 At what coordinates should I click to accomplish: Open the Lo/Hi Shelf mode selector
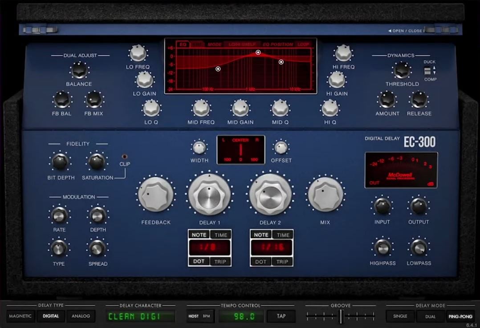click(x=242, y=45)
